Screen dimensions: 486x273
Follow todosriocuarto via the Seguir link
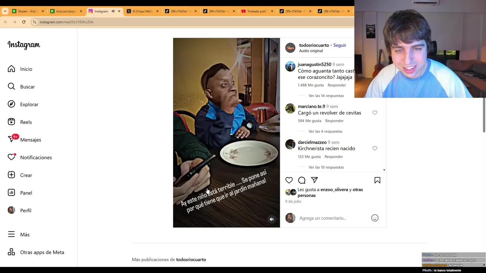pos(340,45)
